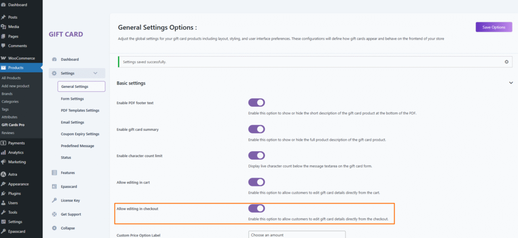Screen dimensions: 518x238
Task: Collapse the Basic settings section chevron
Action: (511, 83)
